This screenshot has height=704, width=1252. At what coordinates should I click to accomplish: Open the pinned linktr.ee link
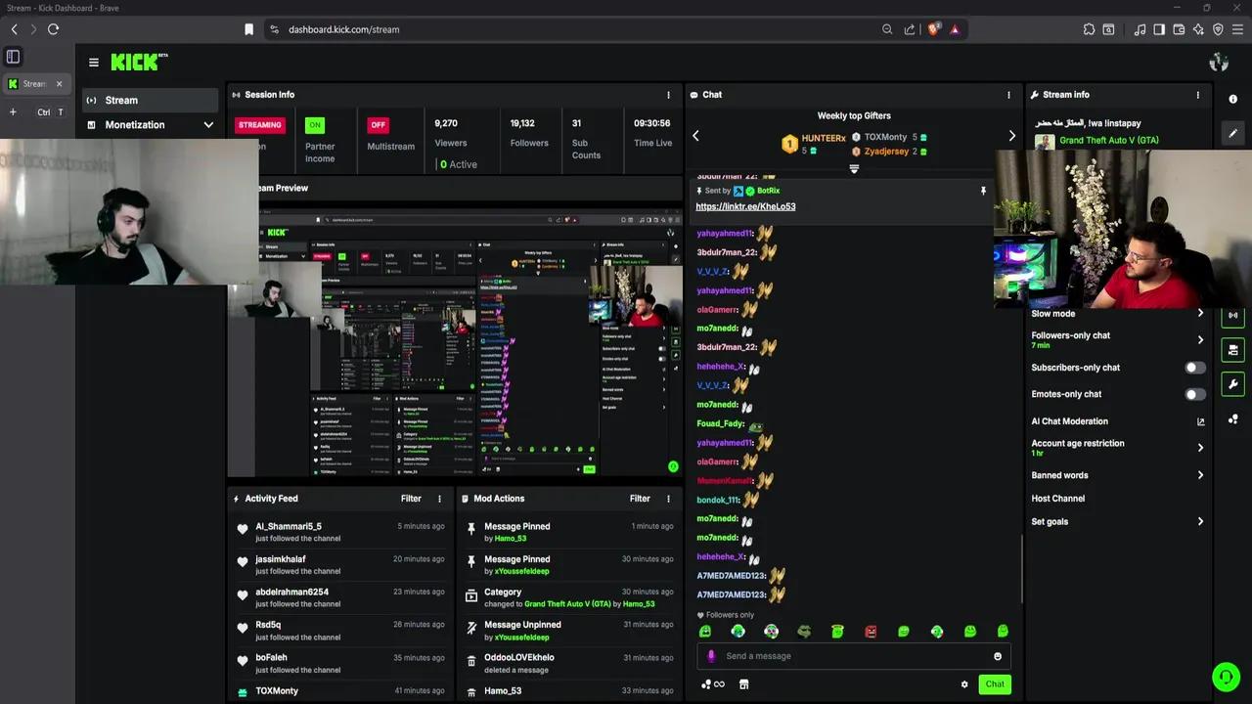[745, 207]
